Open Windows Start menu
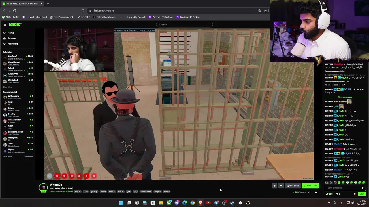The height and width of the screenshot is (207, 369). [121, 203]
